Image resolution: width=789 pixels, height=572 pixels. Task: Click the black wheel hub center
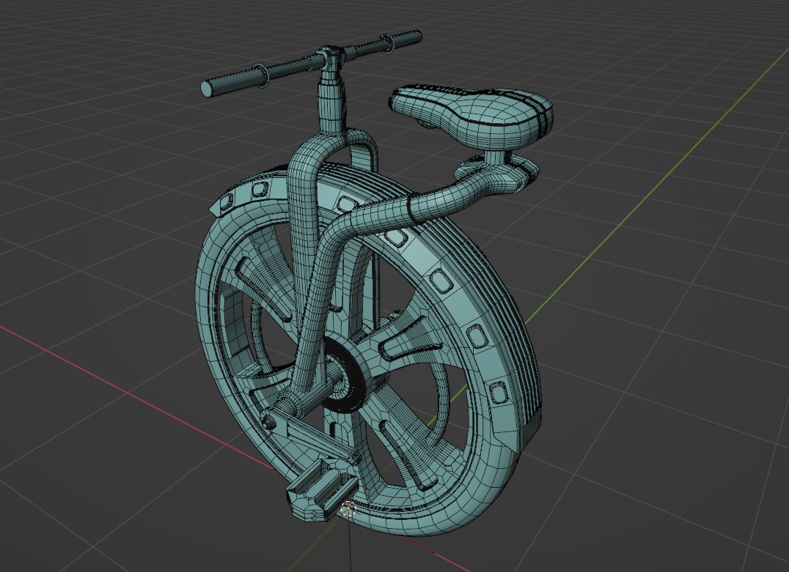point(346,374)
